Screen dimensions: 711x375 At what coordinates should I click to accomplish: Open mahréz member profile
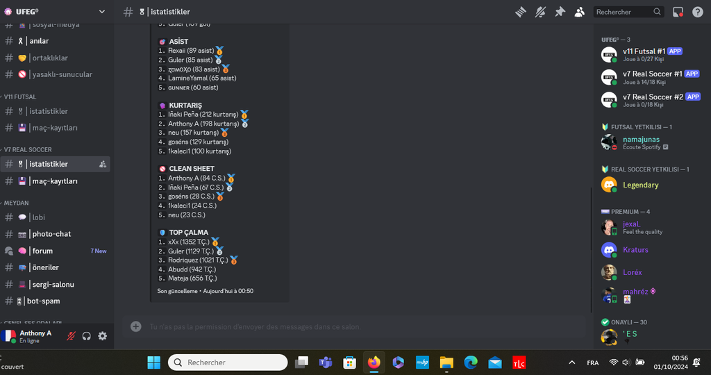pyautogui.click(x=651, y=295)
